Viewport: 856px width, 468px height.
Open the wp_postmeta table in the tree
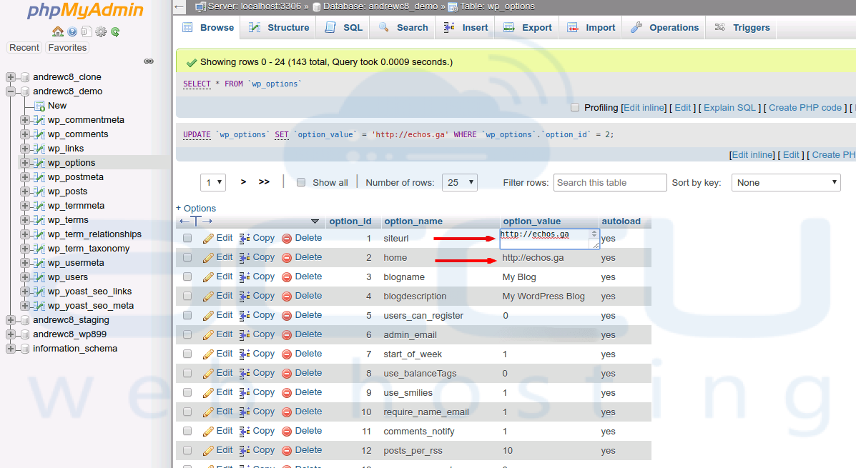tap(75, 177)
